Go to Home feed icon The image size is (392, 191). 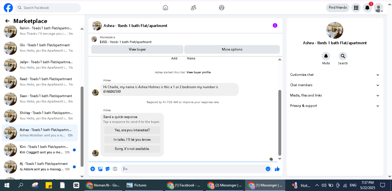pyautogui.click(x=165, y=8)
